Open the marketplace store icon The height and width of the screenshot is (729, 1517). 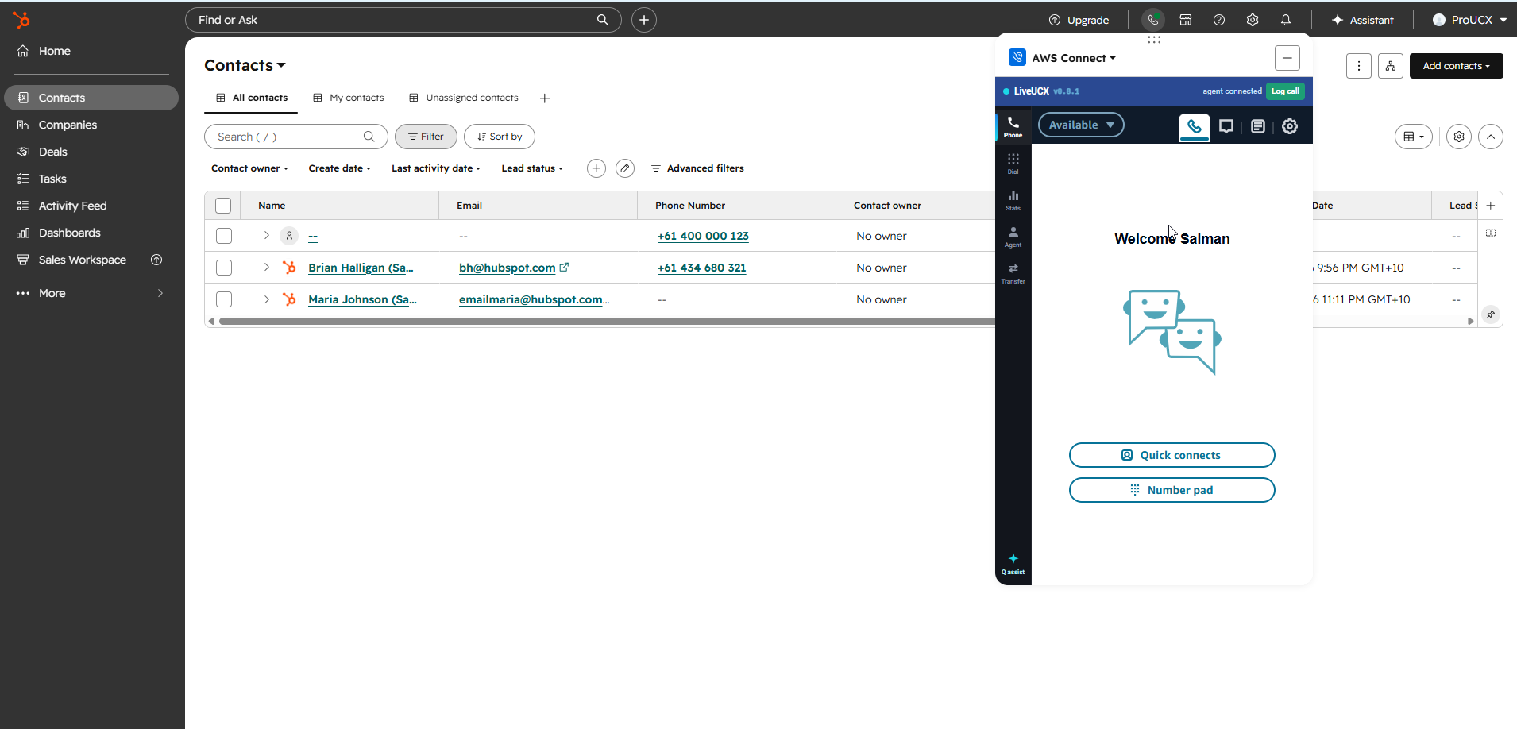(x=1186, y=20)
